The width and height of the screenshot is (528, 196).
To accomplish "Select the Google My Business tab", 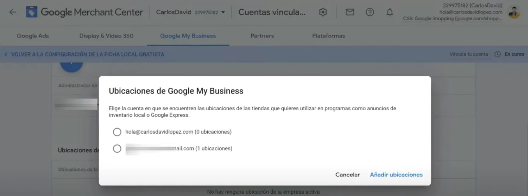I will pos(188,36).
